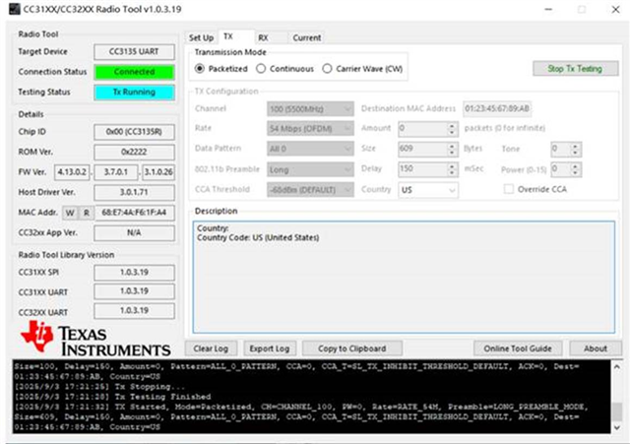
Task: Minimize the Radio Tool window
Action: pyautogui.click(x=549, y=9)
